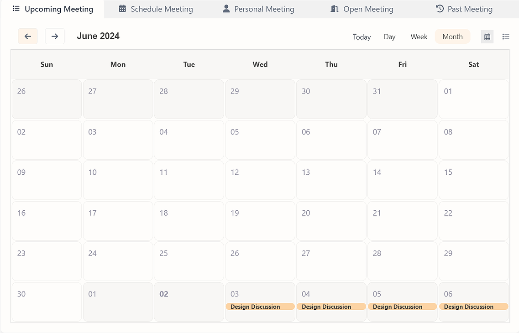The width and height of the screenshot is (519, 333).
Task: Switch calendar to Day view
Action: pos(389,36)
